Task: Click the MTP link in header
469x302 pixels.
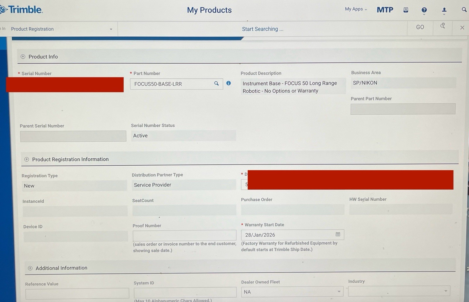Action: coord(385,10)
